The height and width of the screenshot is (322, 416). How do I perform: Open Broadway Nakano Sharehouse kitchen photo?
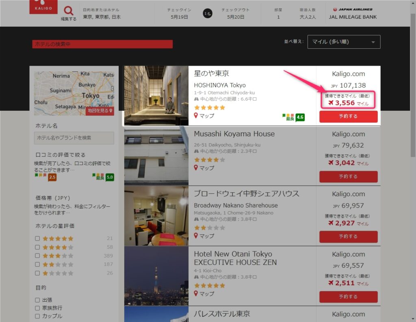point(156,216)
